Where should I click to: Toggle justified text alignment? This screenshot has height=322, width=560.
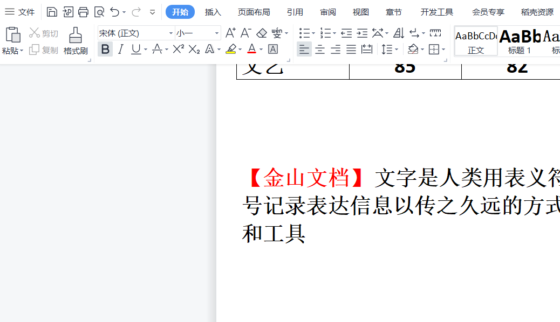pos(351,49)
